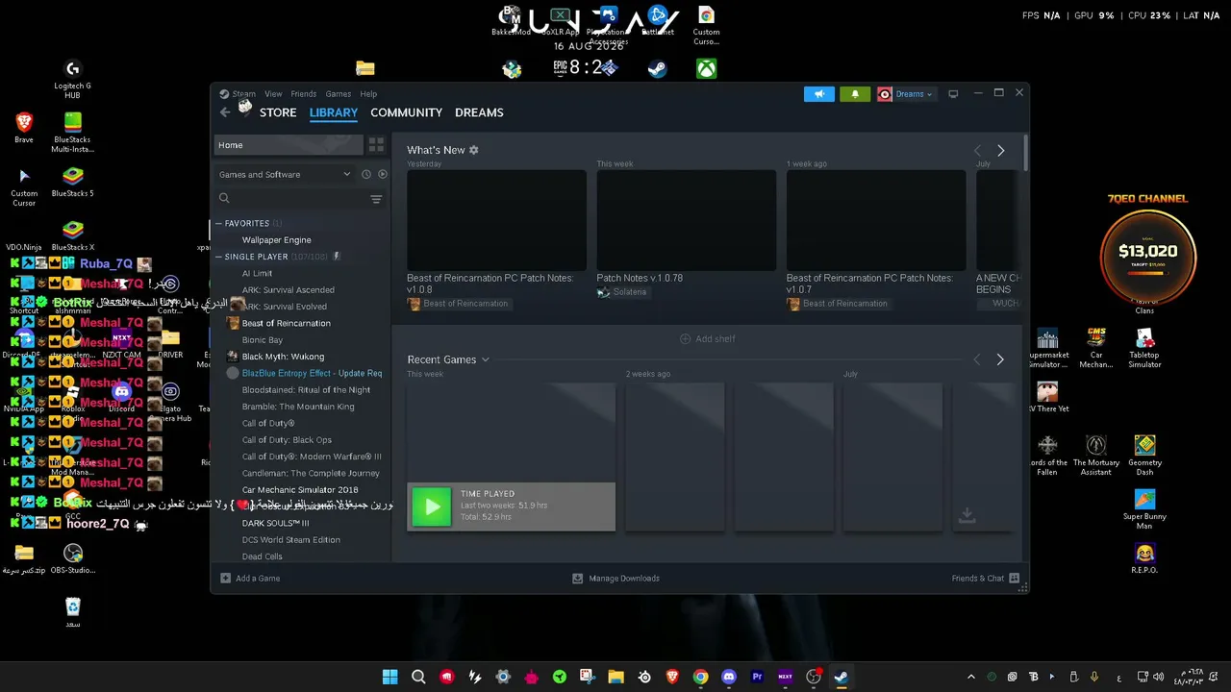
Task: Open the Games menu
Action: (338, 94)
